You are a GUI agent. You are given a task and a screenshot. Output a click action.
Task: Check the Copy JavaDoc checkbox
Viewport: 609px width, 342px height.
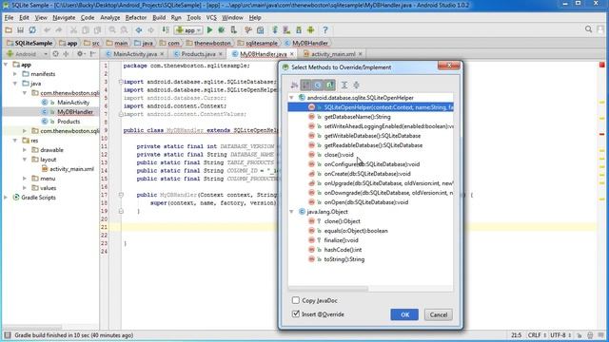pyautogui.click(x=296, y=300)
